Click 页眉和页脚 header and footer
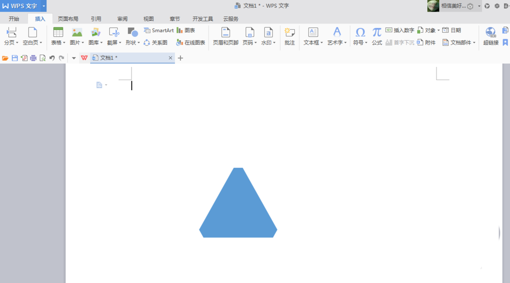This screenshot has height=283, width=510. [225, 36]
